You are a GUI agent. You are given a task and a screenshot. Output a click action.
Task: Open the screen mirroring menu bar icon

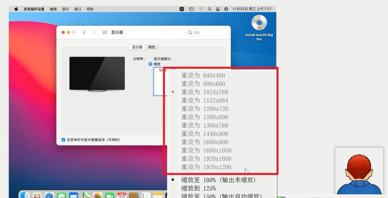191,9
